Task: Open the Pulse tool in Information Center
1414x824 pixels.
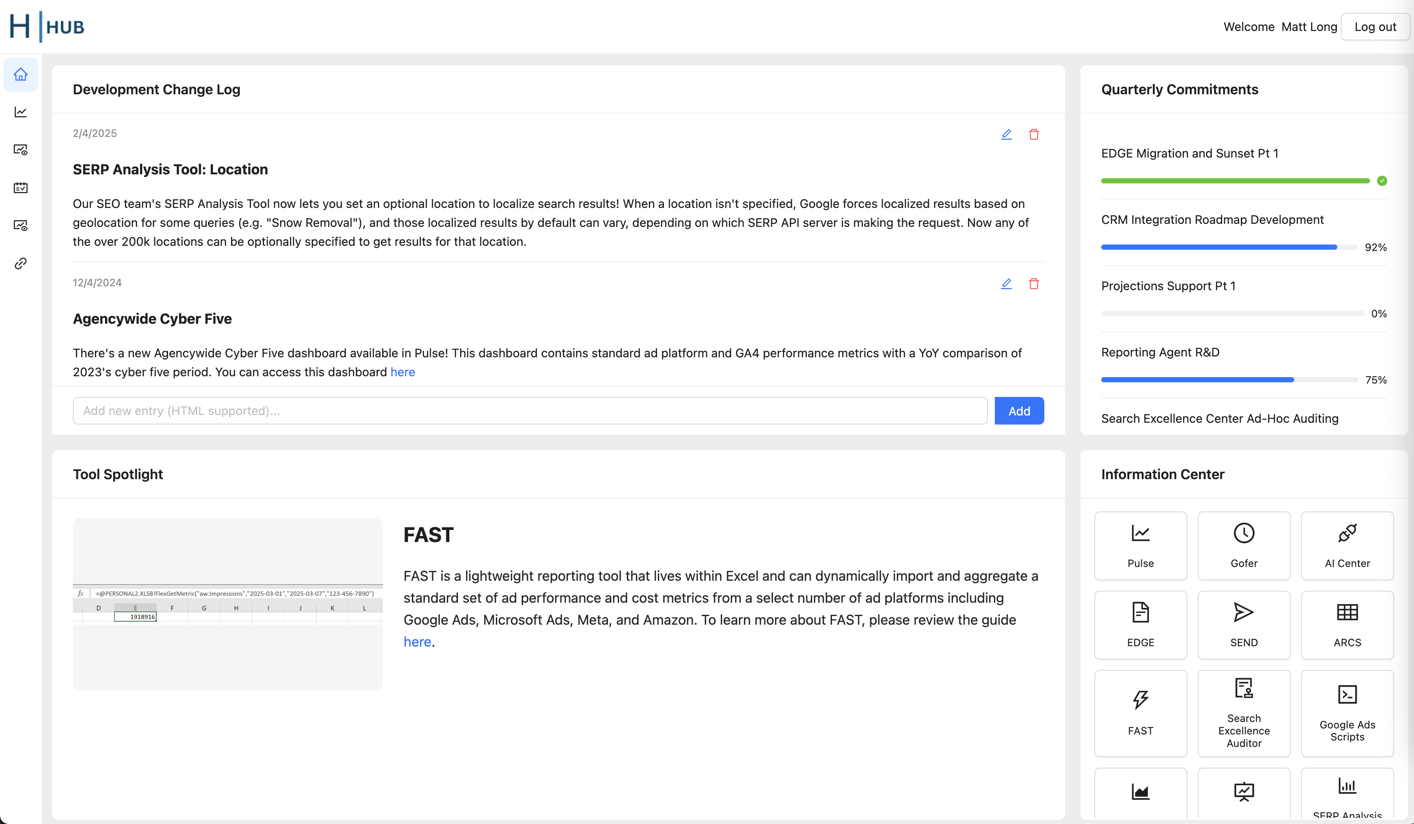Action: [x=1140, y=545]
